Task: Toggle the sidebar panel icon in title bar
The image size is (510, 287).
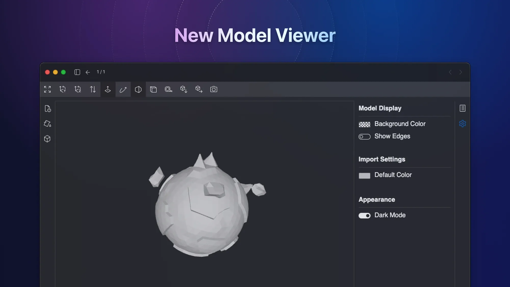Action: 77,72
